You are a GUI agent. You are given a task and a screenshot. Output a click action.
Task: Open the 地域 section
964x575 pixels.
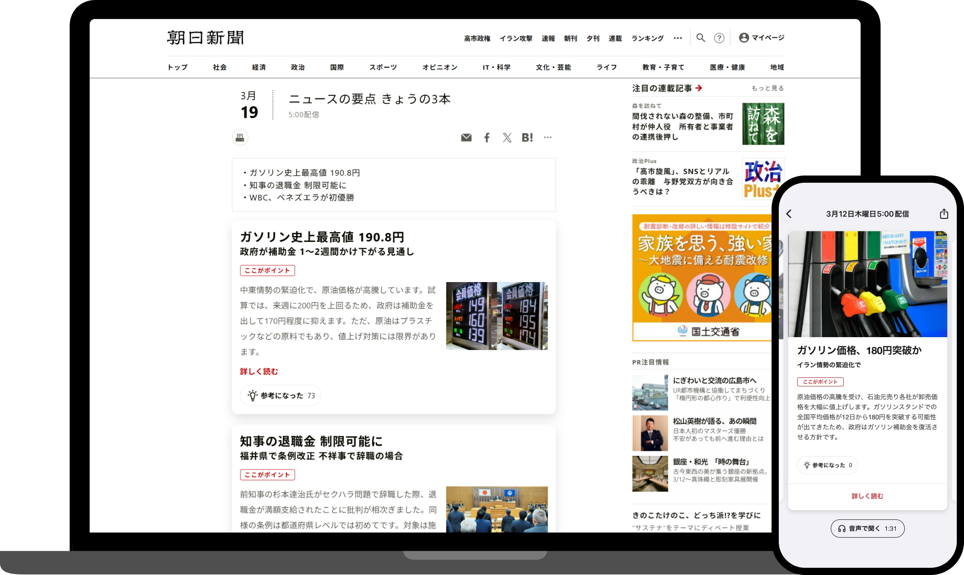pyautogui.click(x=777, y=67)
